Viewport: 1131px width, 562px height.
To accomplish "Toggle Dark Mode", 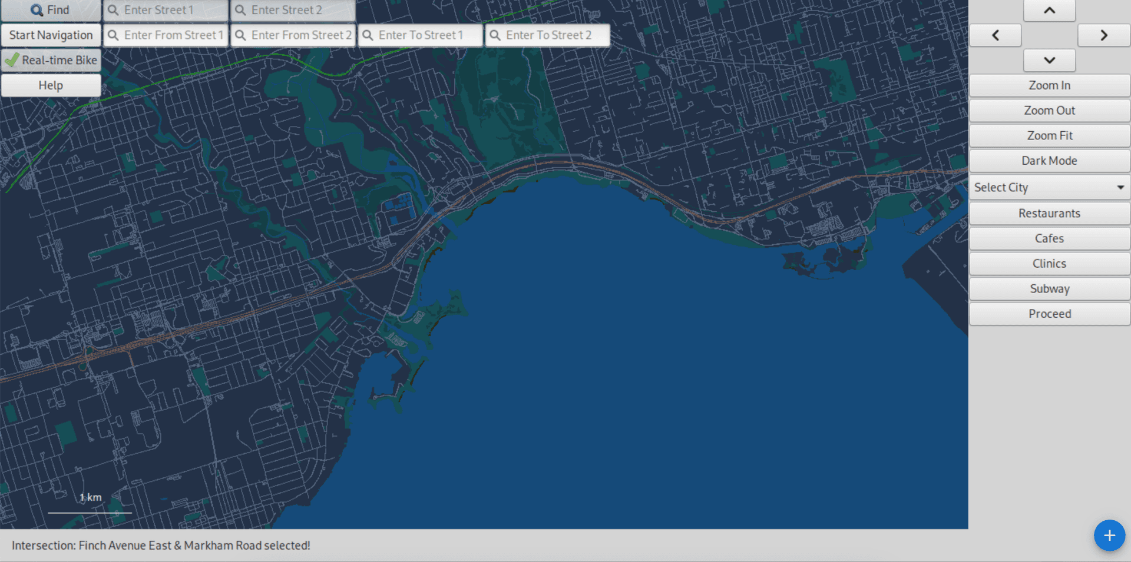I will [x=1050, y=161].
